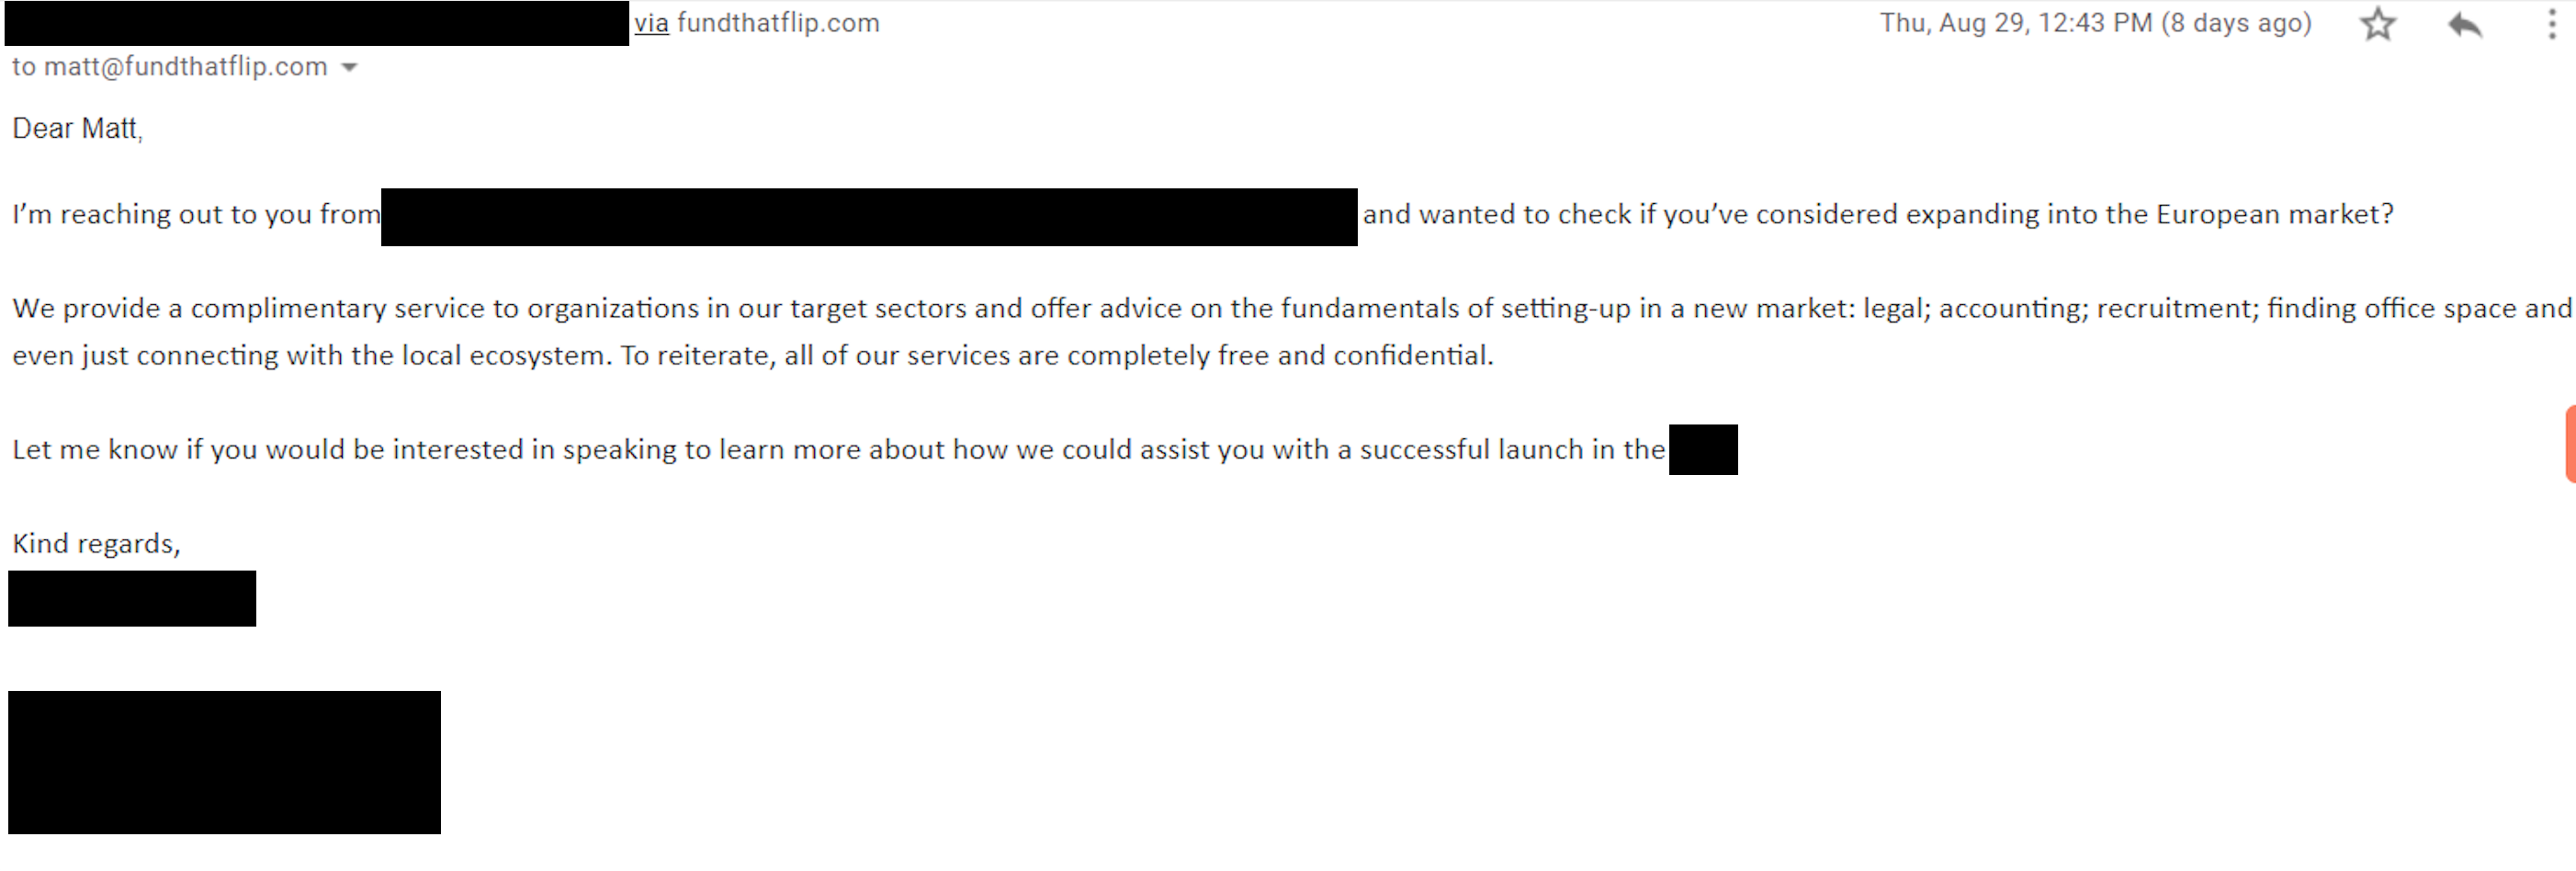Click the "Kind regards," closing line
The width and height of the screenshot is (2576, 871).
point(96,543)
